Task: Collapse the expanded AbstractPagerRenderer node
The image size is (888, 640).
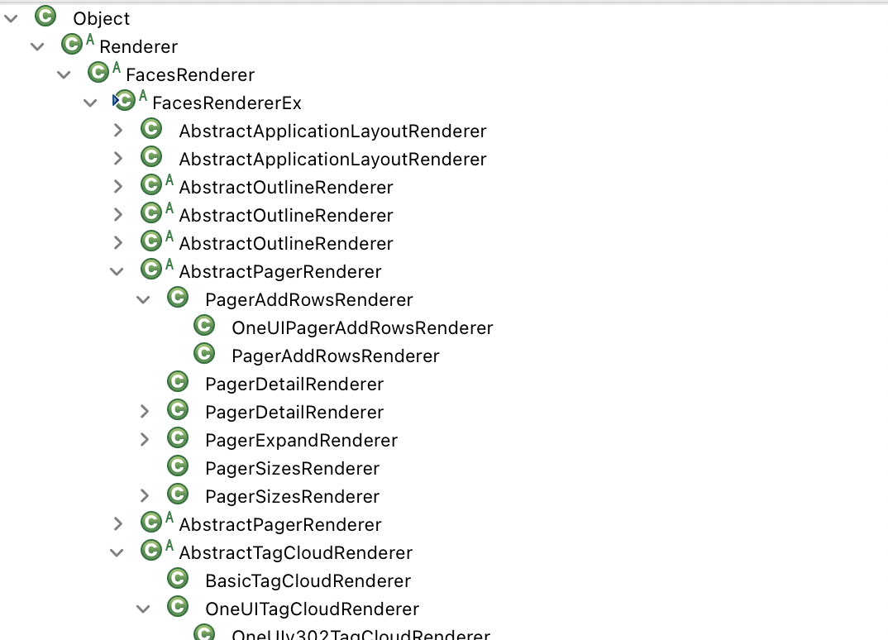Action: click(x=117, y=271)
